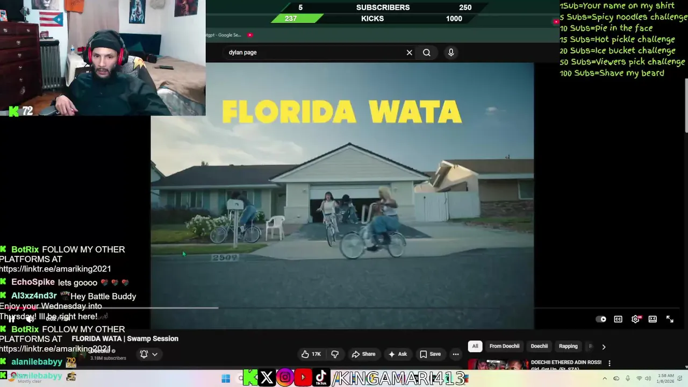The height and width of the screenshot is (387, 688).
Task: Clear the YouTube search box text
Action: point(409,52)
